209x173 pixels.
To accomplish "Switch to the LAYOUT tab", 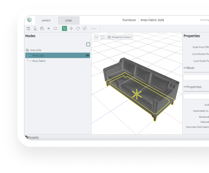I will [x=46, y=21].
